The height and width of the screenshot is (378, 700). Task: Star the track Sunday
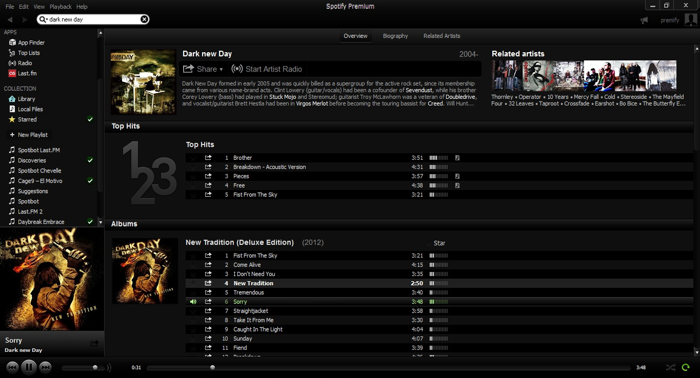193,339
